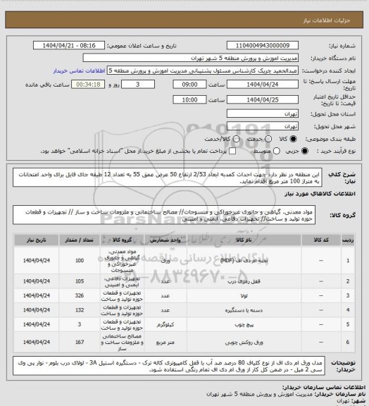Click the شماره نیاز field 1104004943000009
The image size is (369, 406).
[x=263, y=45]
